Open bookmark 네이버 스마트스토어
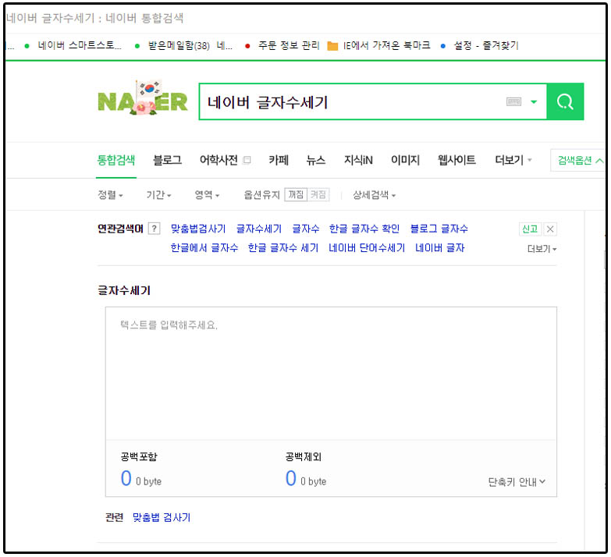Screen dimensions: 611x557 coord(73,45)
